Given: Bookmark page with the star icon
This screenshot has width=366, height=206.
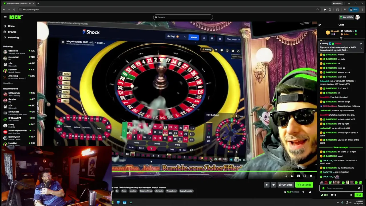Looking at the screenshot, I should click(317, 9).
